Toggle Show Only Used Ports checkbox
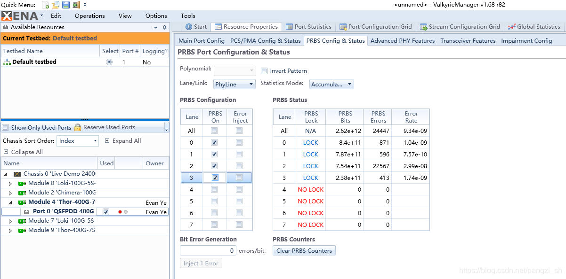 point(6,127)
